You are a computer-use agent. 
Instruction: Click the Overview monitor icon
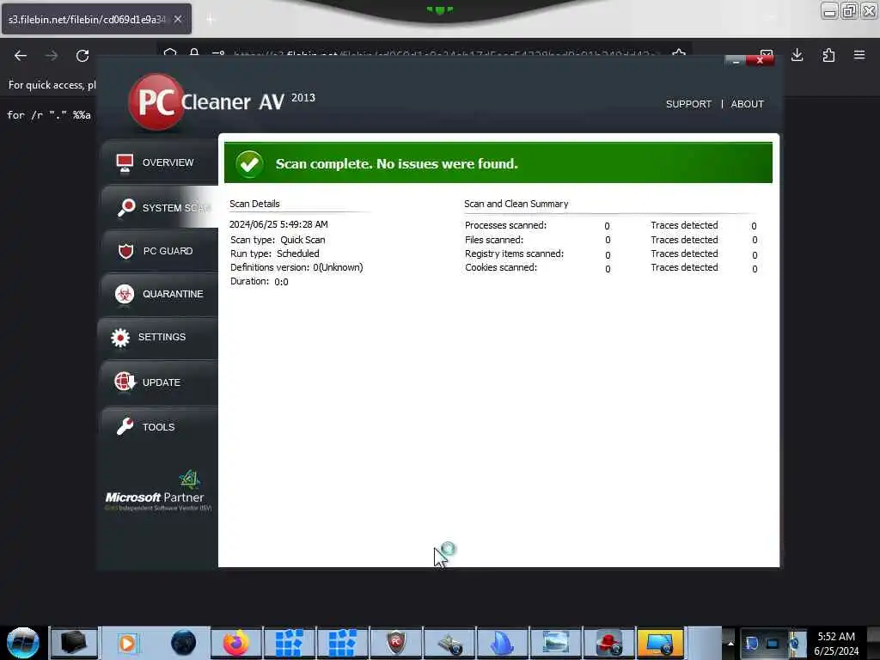[x=125, y=162]
